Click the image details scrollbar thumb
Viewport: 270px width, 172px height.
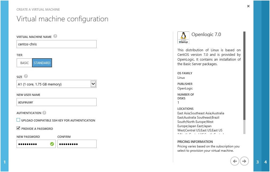pos(244,76)
